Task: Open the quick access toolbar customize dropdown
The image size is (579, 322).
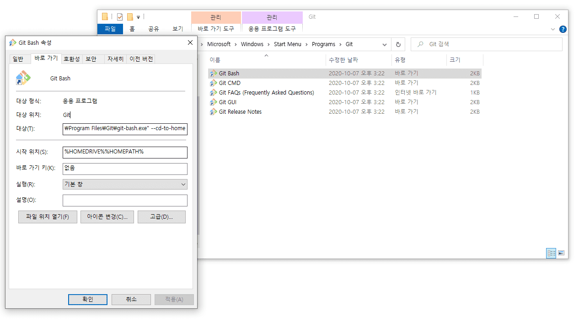Action: click(x=138, y=17)
